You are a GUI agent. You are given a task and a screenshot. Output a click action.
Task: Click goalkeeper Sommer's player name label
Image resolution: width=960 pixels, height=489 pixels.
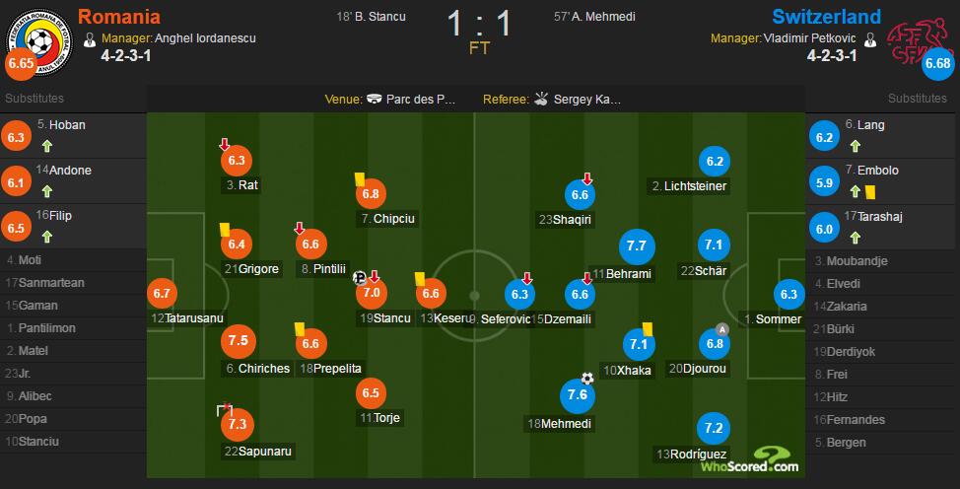(773, 319)
